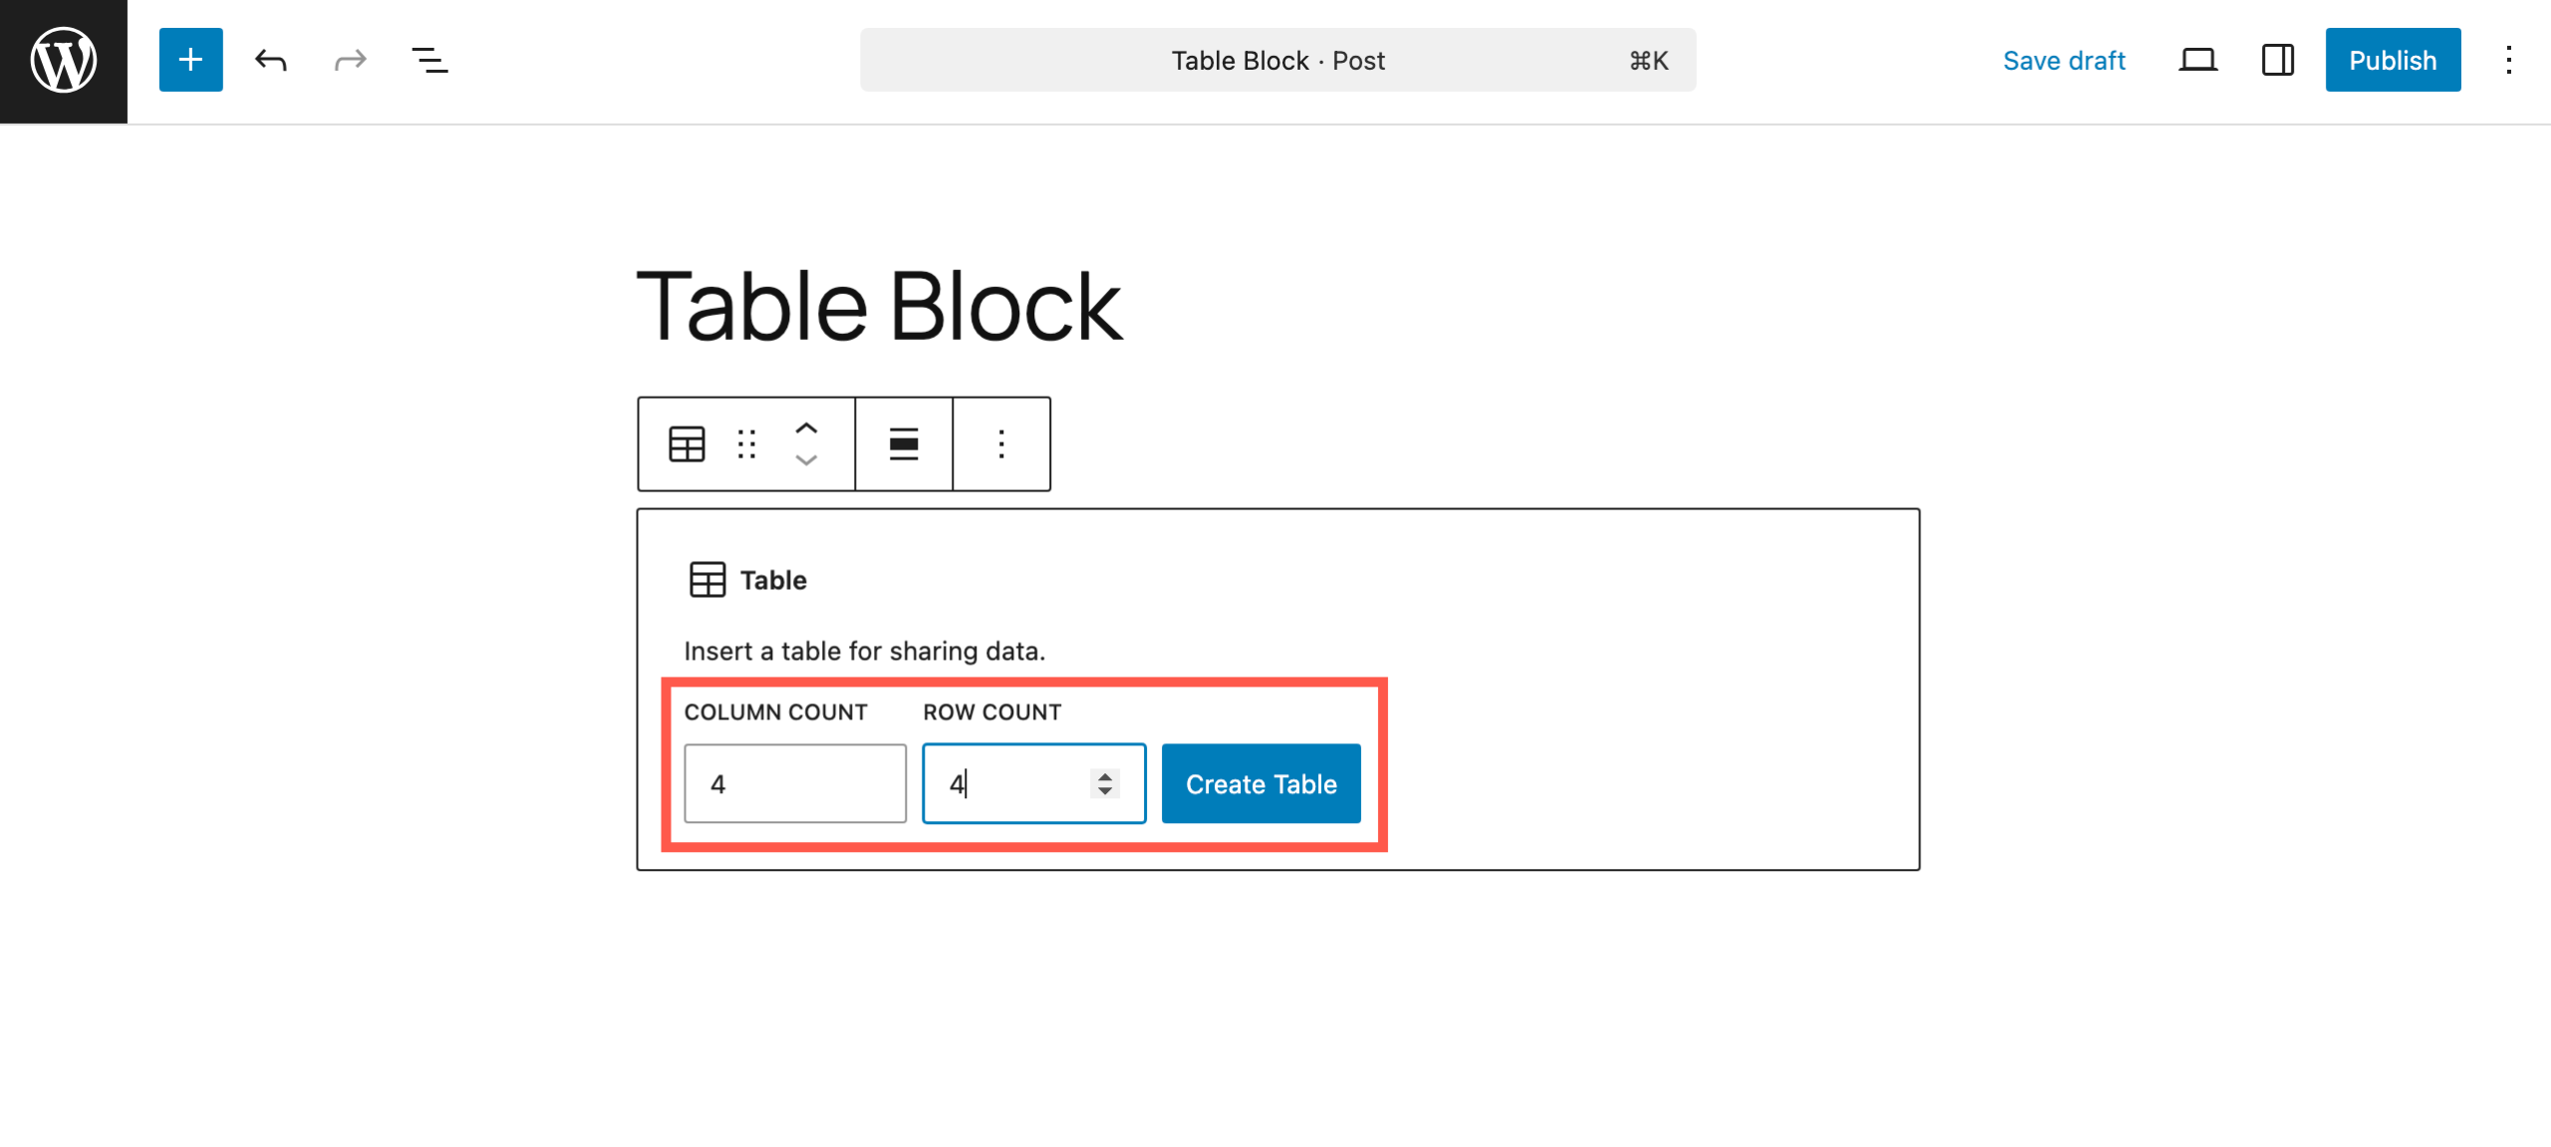Click the Table block type icon
The image size is (2551, 1147).
click(687, 444)
